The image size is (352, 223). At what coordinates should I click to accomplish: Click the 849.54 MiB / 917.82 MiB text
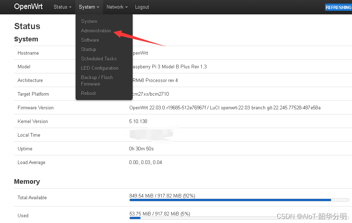click(x=162, y=196)
